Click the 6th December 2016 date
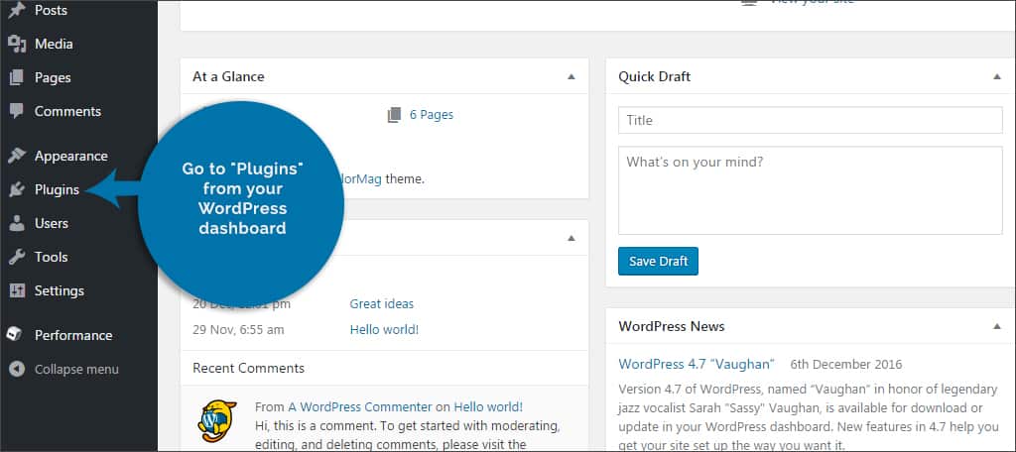The image size is (1016, 452). pyautogui.click(x=846, y=365)
